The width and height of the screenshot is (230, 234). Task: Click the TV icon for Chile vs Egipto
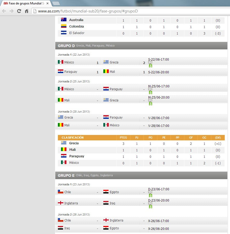(x=150, y=192)
